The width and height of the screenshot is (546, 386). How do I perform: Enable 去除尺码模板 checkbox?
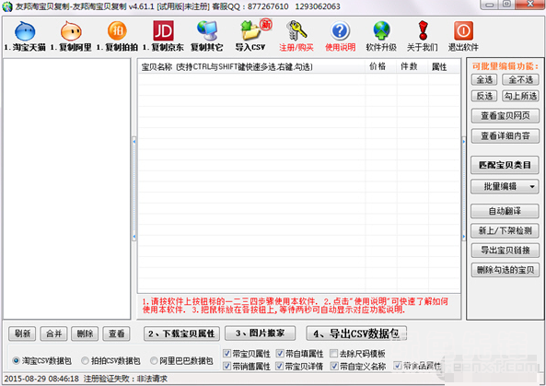333,354
